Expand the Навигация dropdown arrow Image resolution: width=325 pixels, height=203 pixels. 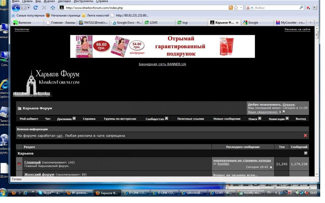[x=287, y=118]
